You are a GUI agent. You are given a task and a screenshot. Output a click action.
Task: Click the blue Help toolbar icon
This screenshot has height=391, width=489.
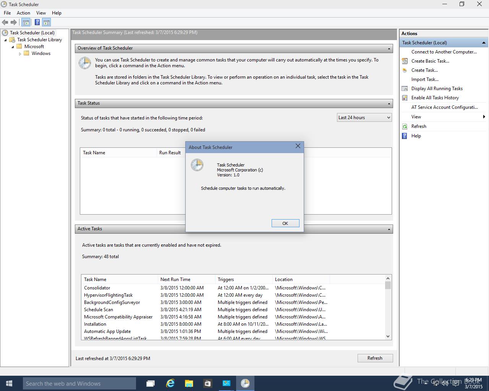pos(37,22)
